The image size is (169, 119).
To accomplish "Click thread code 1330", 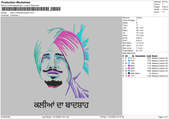I will pos(149,63).
